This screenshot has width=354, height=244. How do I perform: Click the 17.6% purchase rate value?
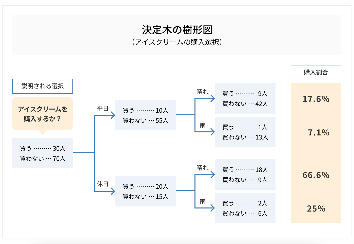tap(316, 99)
